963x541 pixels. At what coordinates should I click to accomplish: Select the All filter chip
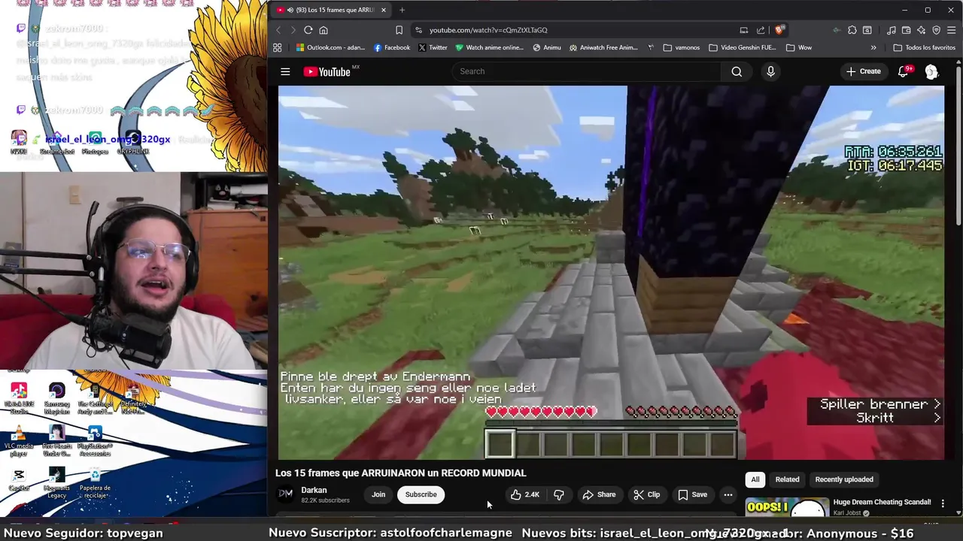pyautogui.click(x=755, y=479)
